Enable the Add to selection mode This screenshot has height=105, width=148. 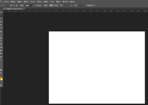(x=11, y=5)
